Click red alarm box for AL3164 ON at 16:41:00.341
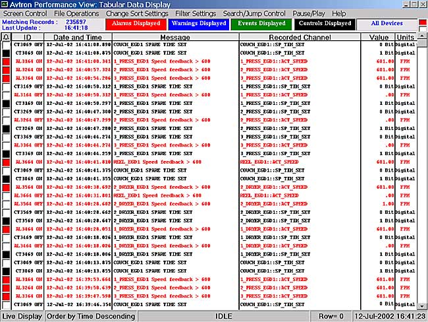Image resolution: width=428 pixels, height=322 pixels. click(x=6, y=61)
